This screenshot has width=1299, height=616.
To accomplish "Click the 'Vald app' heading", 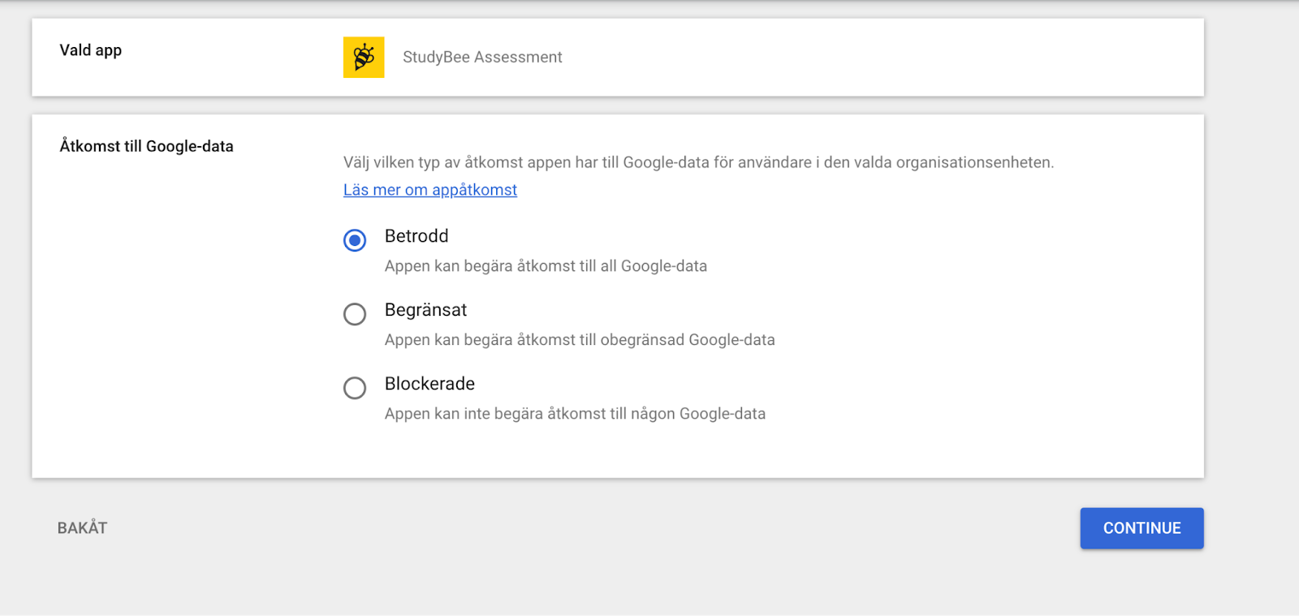I will [x=91, y=50].
